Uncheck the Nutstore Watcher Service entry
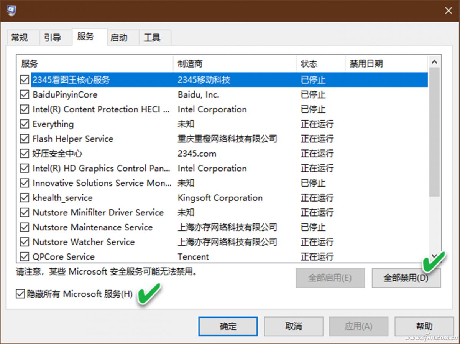This screenshot has width=460, height=344. (24, 242)
